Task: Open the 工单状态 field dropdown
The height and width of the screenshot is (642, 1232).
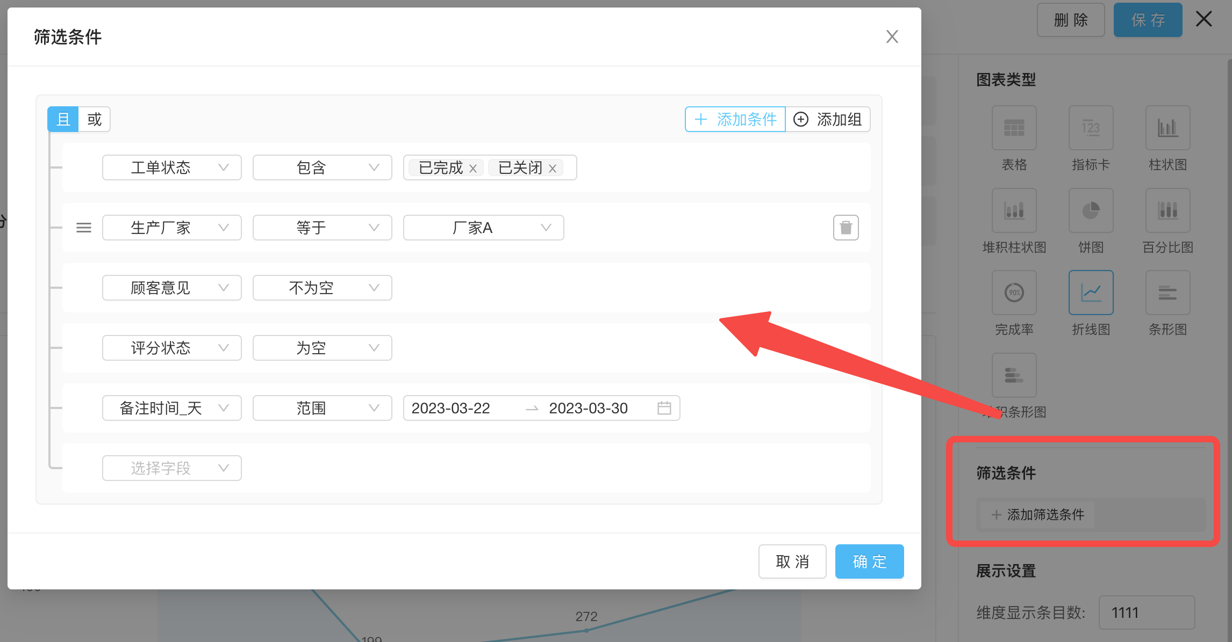Action: (171, 167)
